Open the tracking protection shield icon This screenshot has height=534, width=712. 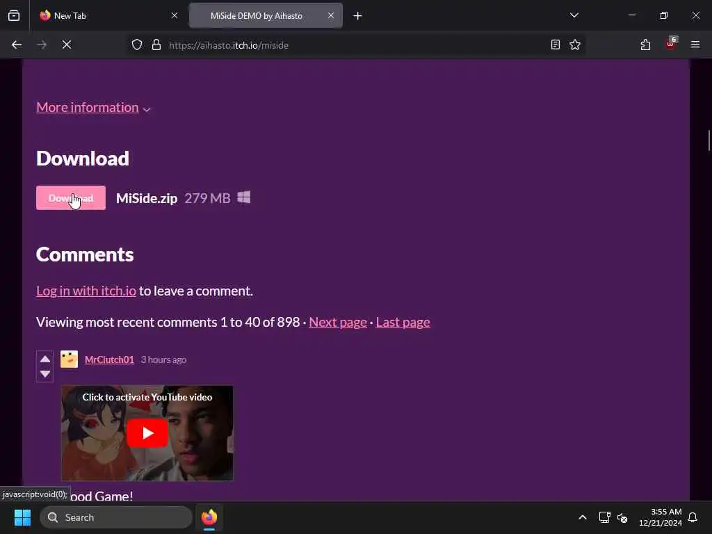click(137, 44)
